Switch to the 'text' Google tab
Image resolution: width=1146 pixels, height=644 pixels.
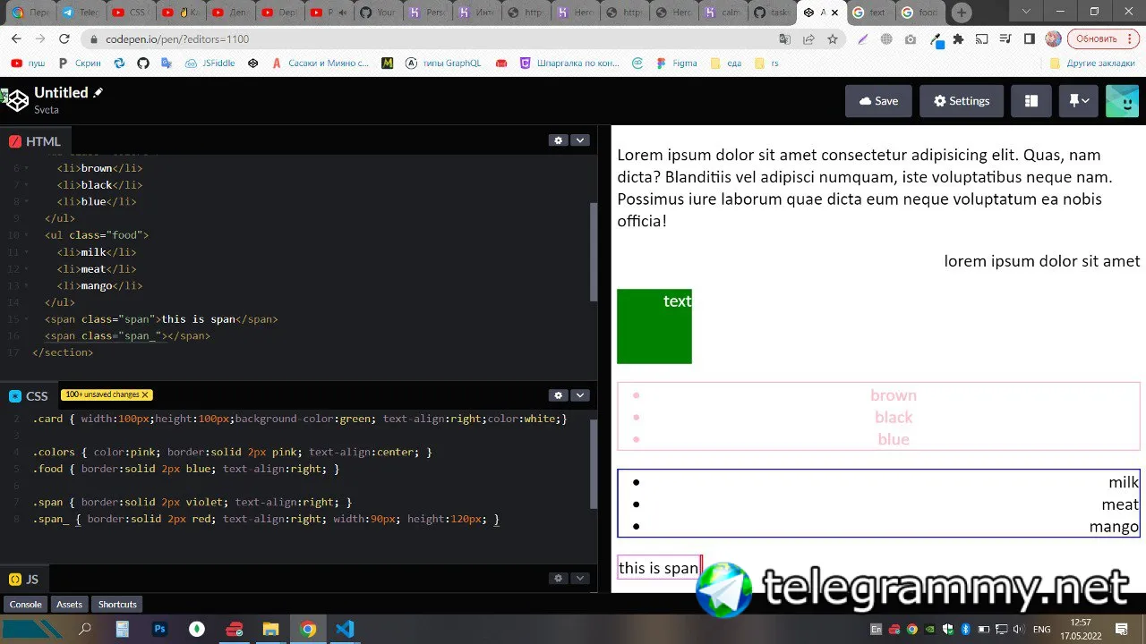(x=868, y=13)
